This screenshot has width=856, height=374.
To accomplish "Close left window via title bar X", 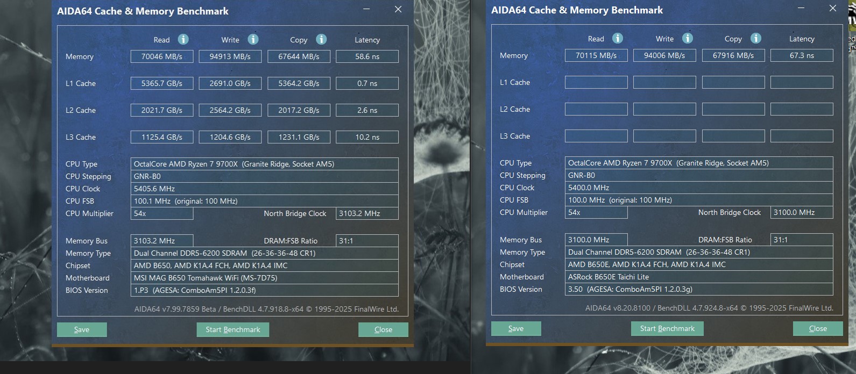I will point(398,9).
